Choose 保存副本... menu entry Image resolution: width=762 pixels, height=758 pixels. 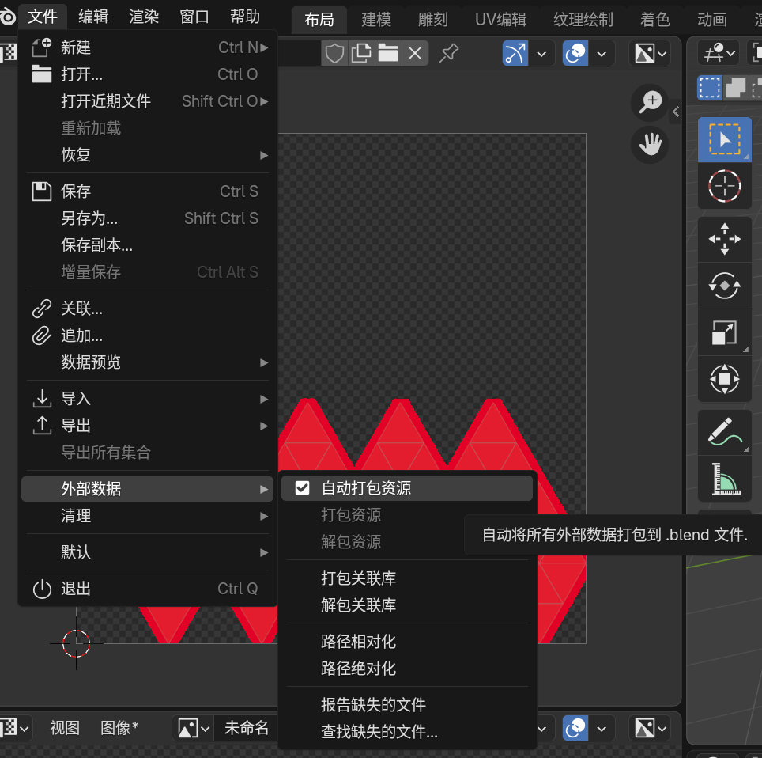(x=148, y=244)
